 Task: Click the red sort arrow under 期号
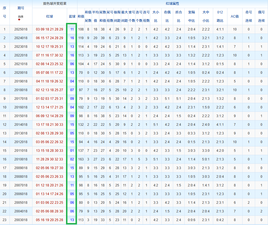coord(19,20)
